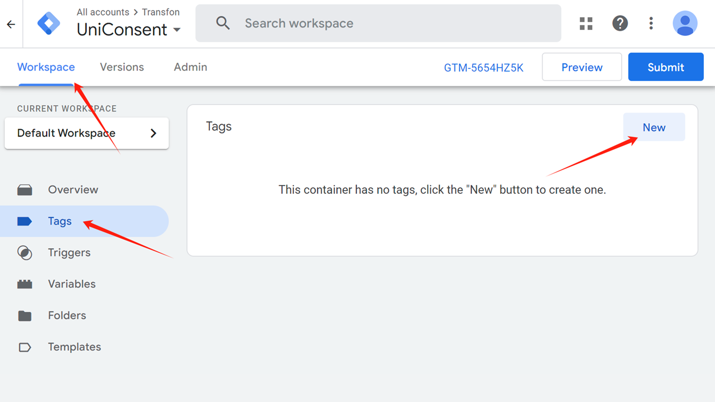Go back using the left arrow icon

point(11,24)
